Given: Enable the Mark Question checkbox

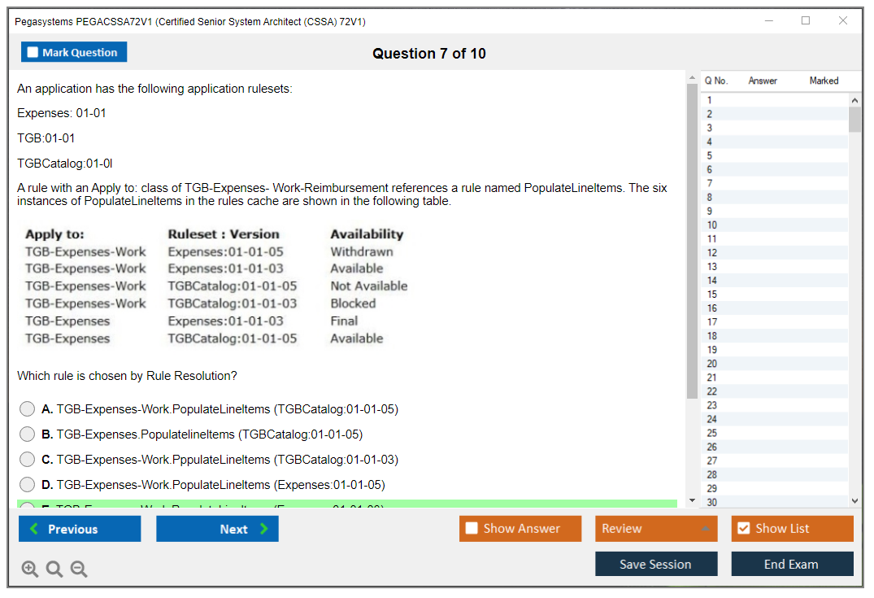Looking at the screenshot, I should pos(33,53).
